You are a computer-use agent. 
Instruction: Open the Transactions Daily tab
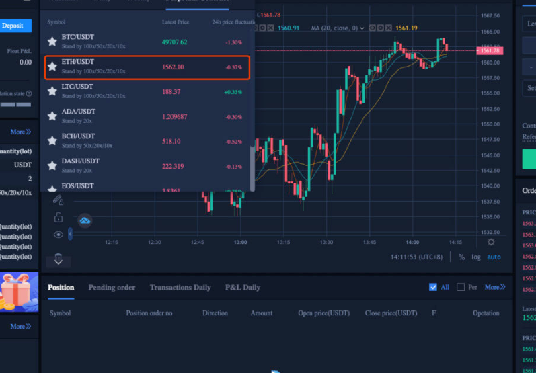(x=180, y=288)
